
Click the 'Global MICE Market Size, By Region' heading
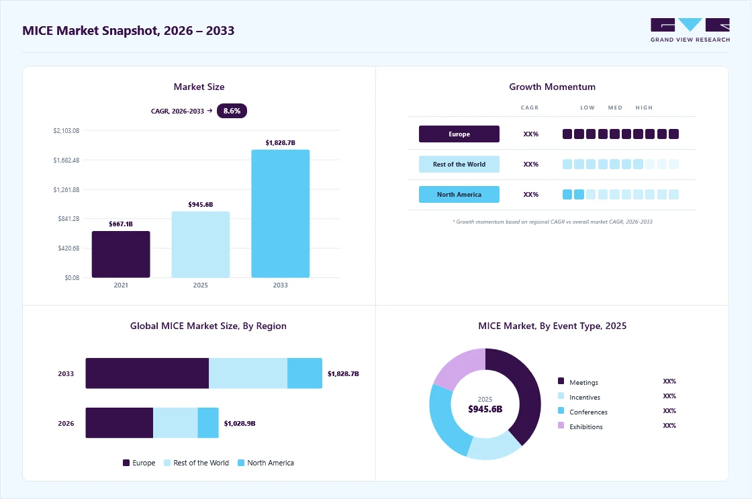click(208, 326)
